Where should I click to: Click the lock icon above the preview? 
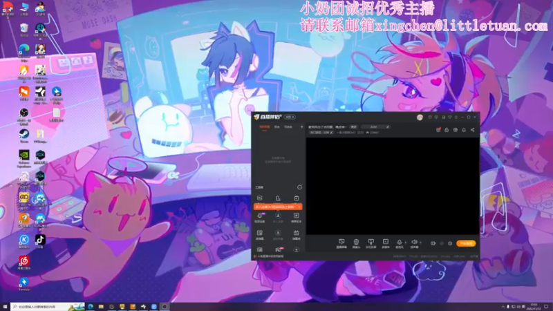(x=447, y=130)
